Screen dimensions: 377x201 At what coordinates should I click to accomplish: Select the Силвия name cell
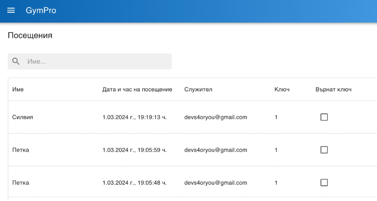pyautogui.click(x=22, y=117)
